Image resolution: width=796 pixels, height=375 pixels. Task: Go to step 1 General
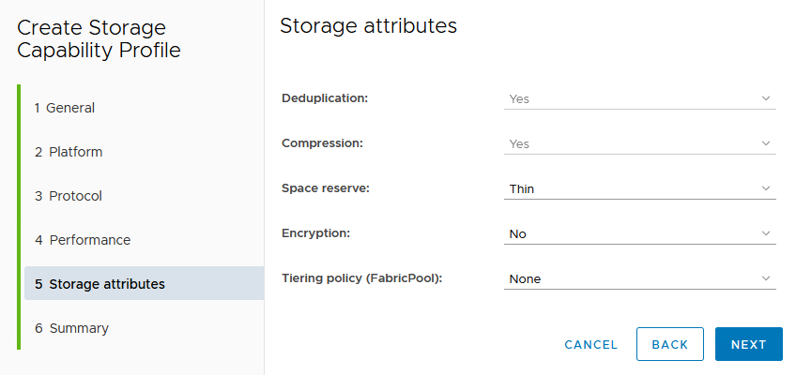pyautogui.click(x=65, y=108)
